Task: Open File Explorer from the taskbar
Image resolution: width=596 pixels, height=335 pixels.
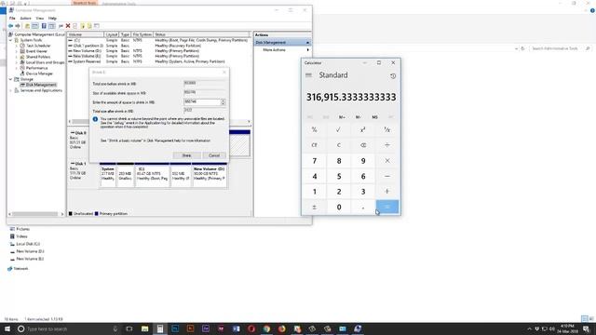Action: pyautogui.click(x=145, y=328)
